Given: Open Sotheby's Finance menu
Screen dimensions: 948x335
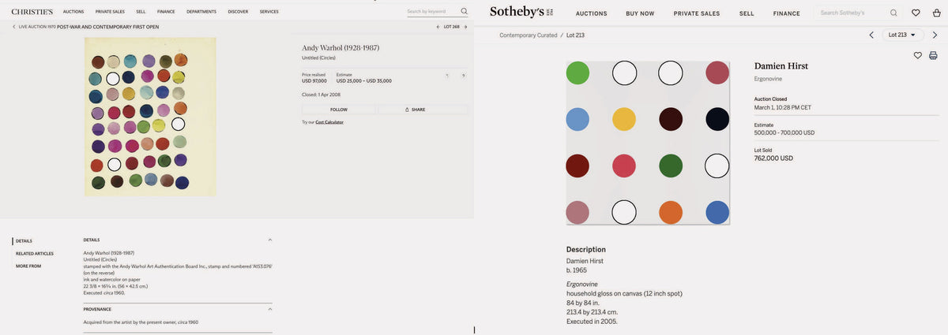Looking at the screenshot, I should (x=787, y=13).
